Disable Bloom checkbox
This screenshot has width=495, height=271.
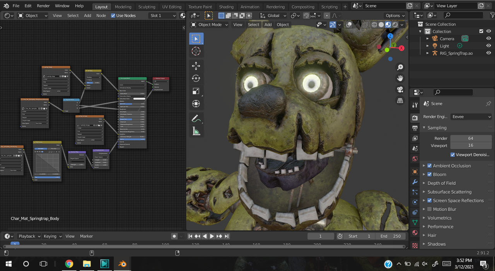(x=429, y=174)
